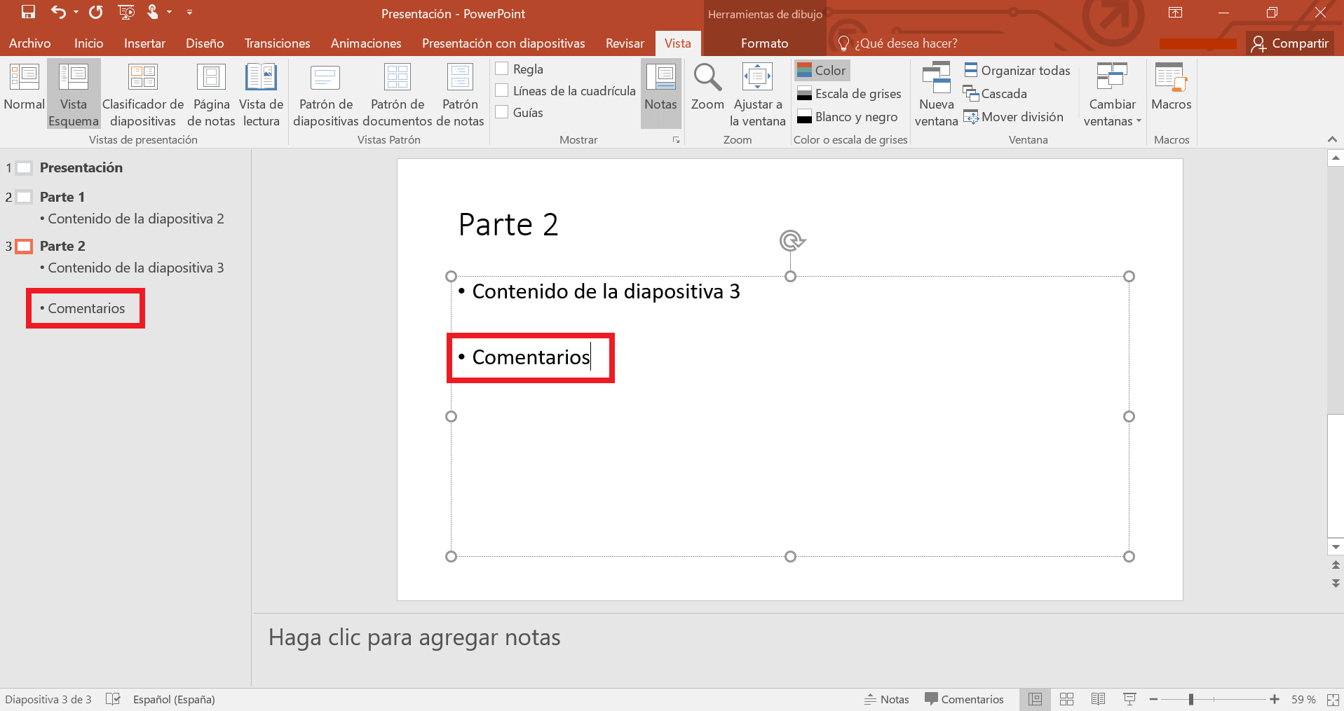Click Organizar todas windows
The image size is (1344, 711).
1017,71
